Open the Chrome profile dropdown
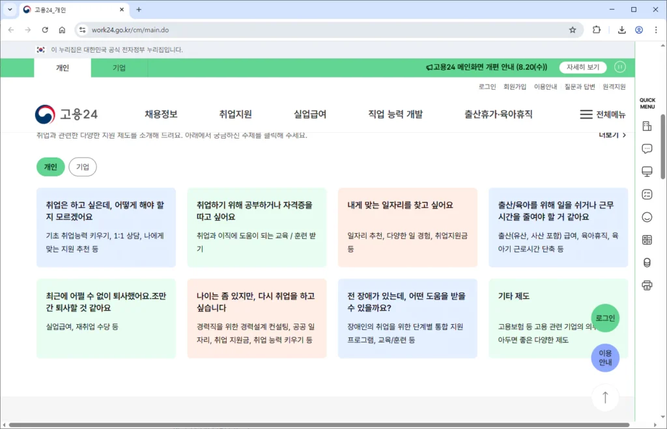 pyautogui.click(x=639, y=30)
